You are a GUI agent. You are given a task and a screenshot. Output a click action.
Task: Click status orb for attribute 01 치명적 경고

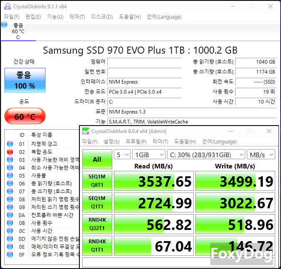(10, 144)
